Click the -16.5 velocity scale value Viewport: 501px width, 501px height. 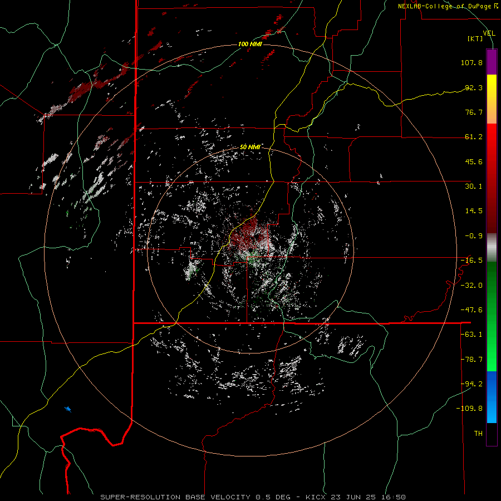(471, 261)
